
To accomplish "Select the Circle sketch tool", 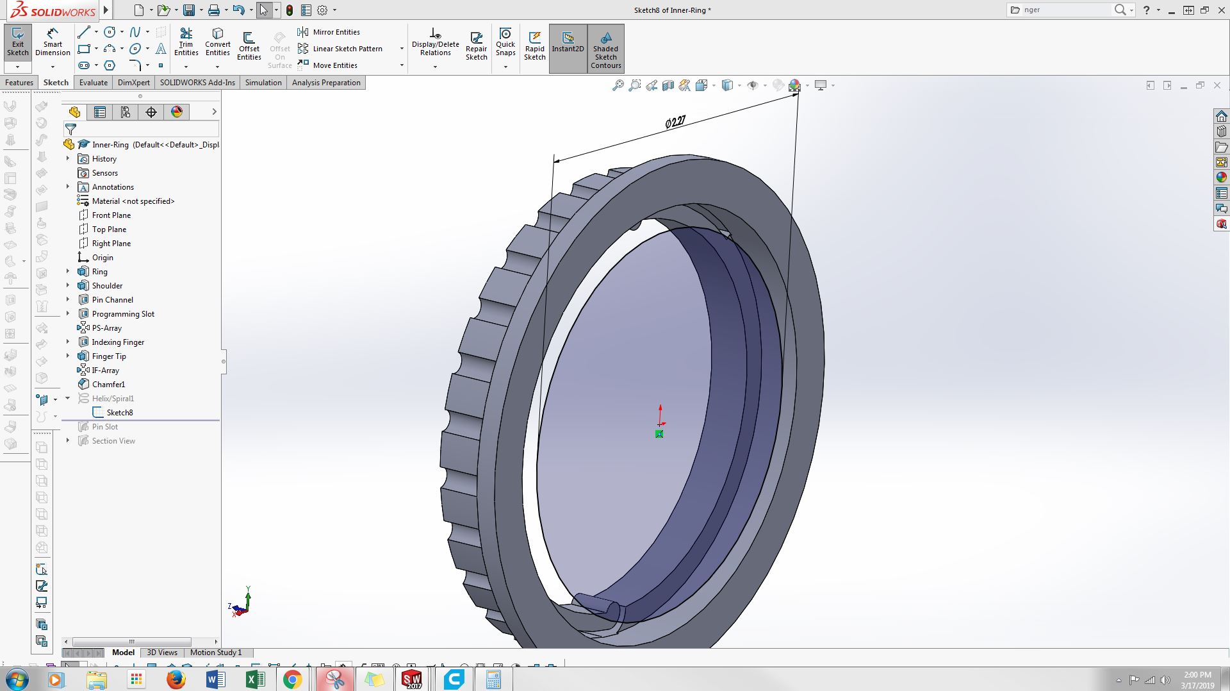I will coord(110,32).
